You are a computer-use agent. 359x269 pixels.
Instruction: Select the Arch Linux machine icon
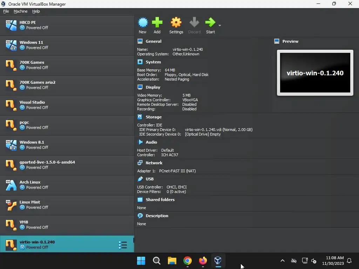coord(11,185)
